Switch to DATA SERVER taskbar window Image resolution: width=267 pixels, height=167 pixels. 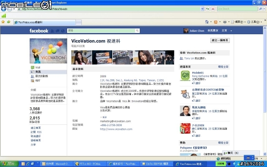point(157,164)
